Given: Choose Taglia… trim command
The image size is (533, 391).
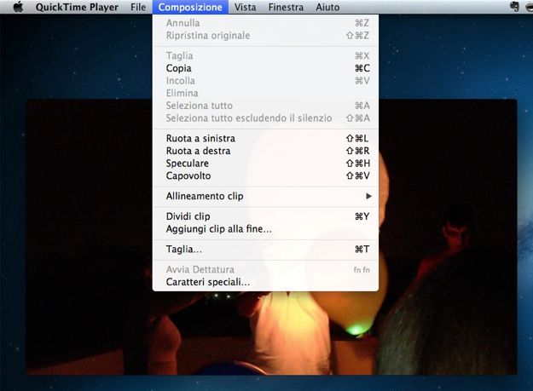Looking at the screenshot, I should click(265, 250).
